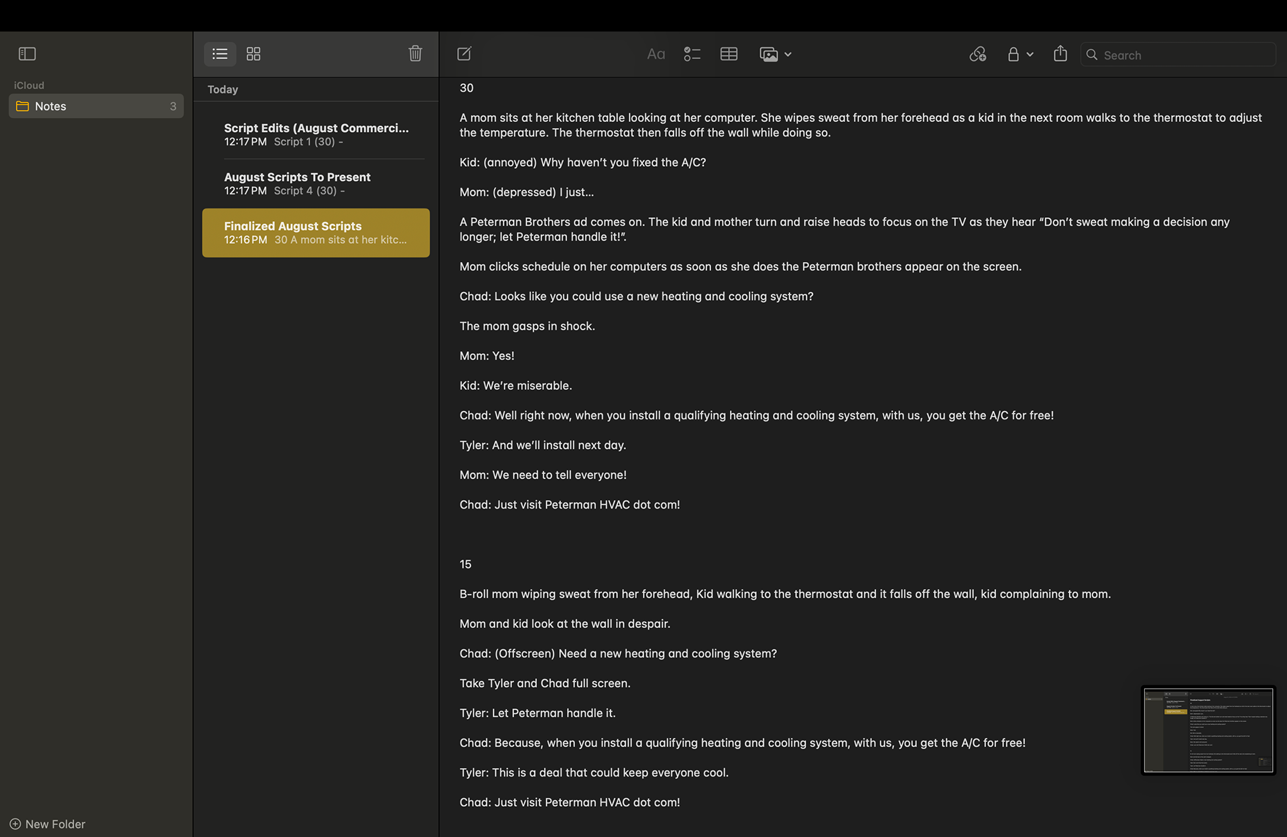Click the media photo icon
Screen dimensions: 1287x837
(x=768, y=54)
